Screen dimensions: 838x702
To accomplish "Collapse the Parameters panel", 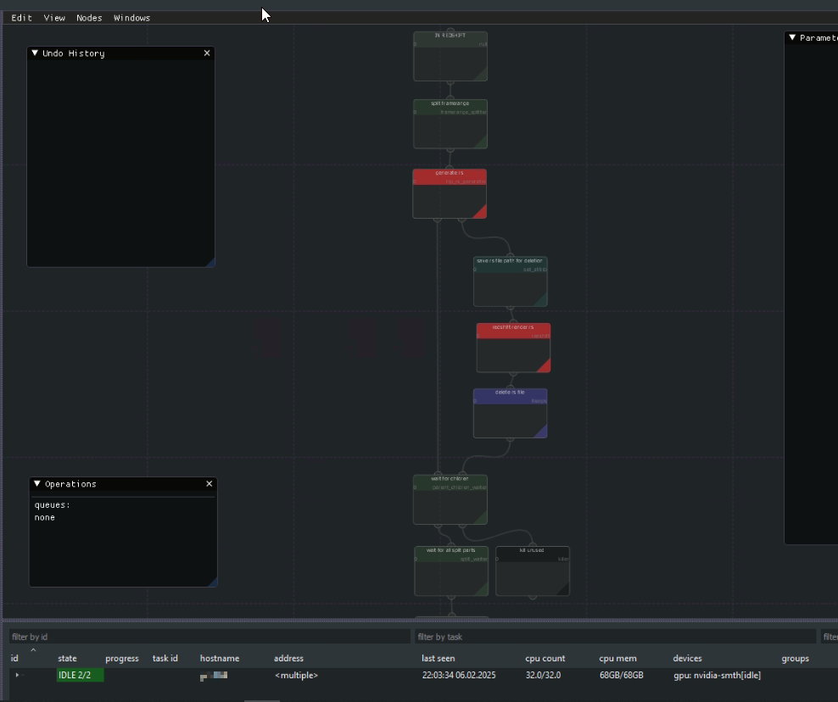I will 792,37.
